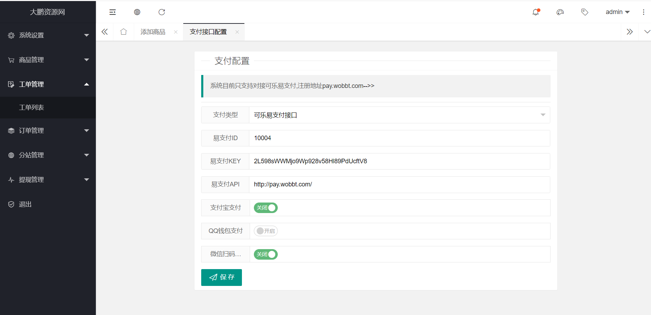Switch to the 添加商品 tab

(x=153, y=32)
